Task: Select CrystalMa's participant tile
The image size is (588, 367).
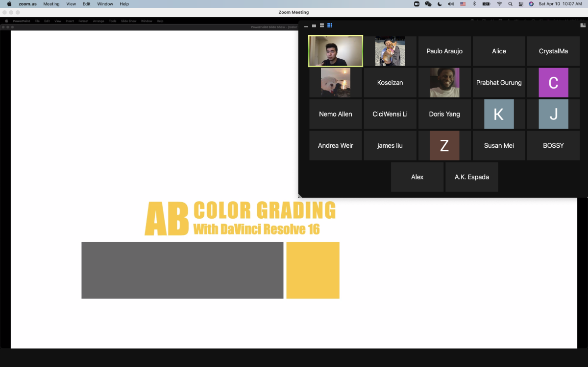Action: point(553,51)
